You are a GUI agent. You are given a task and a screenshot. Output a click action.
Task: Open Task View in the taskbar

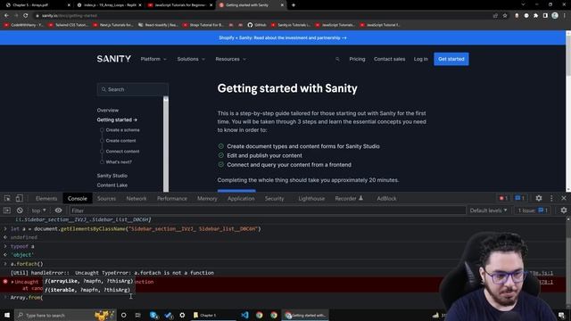(x=137, y=315)
